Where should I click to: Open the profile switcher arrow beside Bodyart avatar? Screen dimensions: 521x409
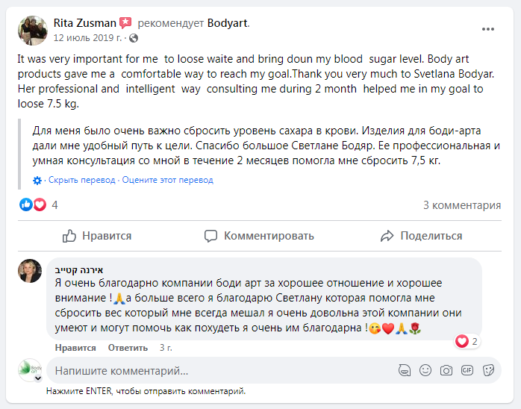click(x=37, y=379)
